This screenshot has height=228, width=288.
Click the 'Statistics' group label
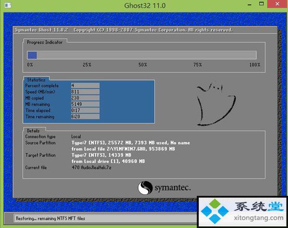tap(36, 80)
